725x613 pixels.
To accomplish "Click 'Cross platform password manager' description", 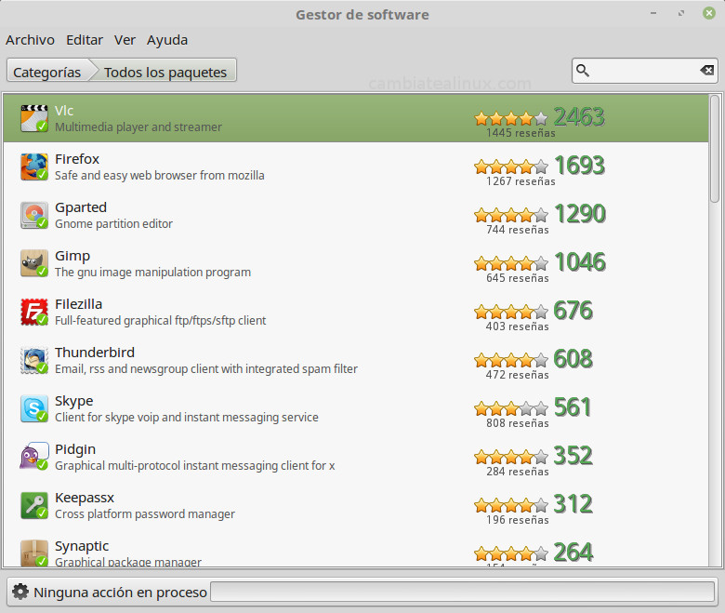I will 145,514.
